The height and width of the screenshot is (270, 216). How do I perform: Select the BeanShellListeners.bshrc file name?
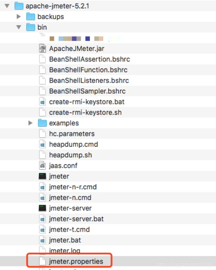[89, 81]
